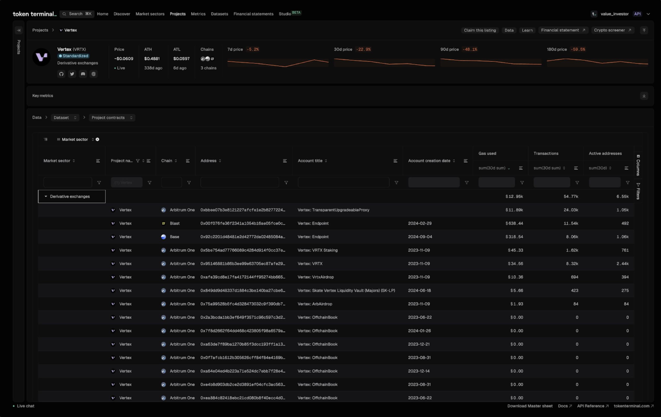Open the Dataset dropdown
The width and height of the screenshot is (661, 417).
pyautogui.click(x=65, y=118)
